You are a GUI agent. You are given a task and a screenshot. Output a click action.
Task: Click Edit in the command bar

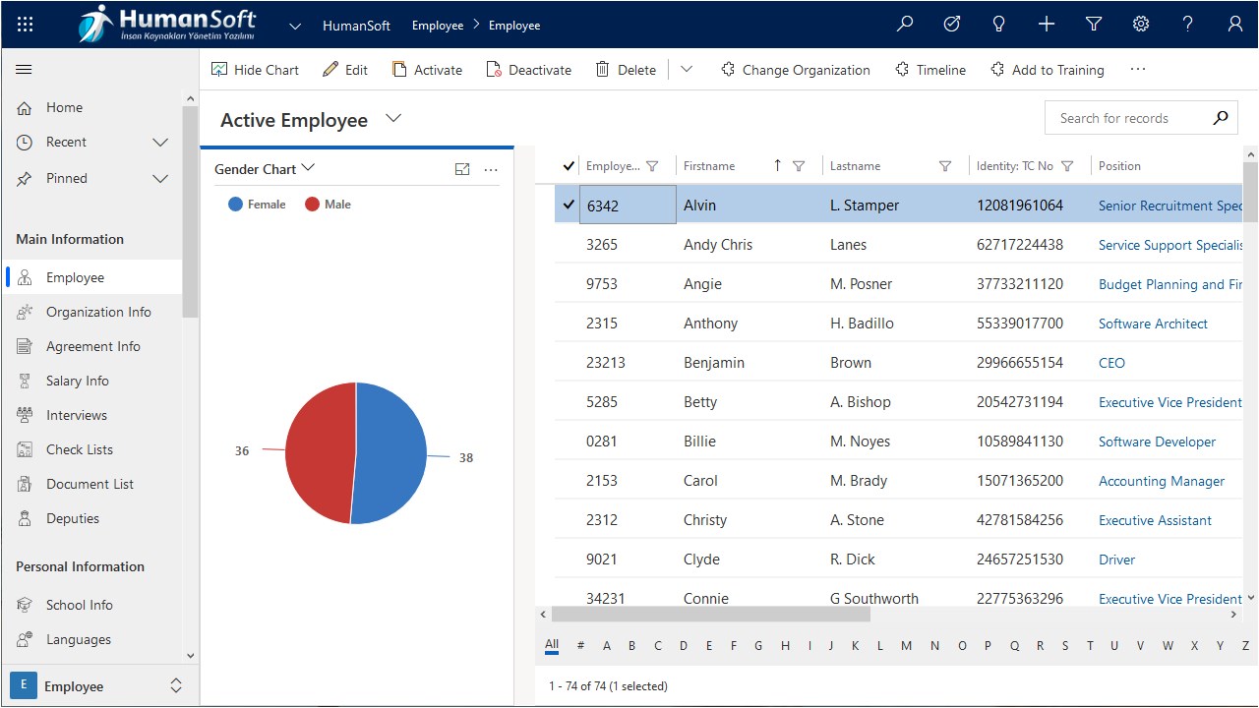345,70
